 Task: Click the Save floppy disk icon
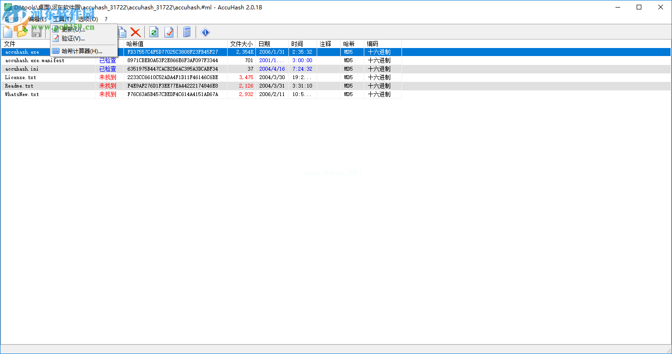[x=36, y=32]
